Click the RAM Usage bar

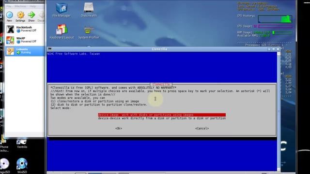(x=282, y=32)
